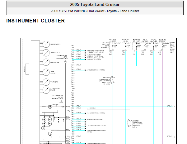Click "HEADLIGHTS SYSTEM" on the A5 wire
Image resolution: width=187 pixels, height=144 pixels.
94,55
